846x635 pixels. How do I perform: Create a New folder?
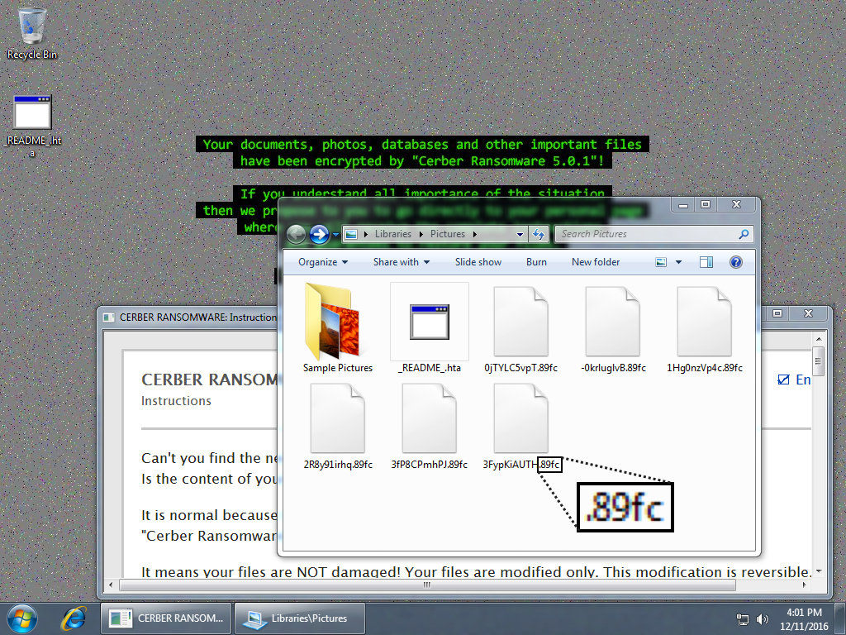click(596, 262)
